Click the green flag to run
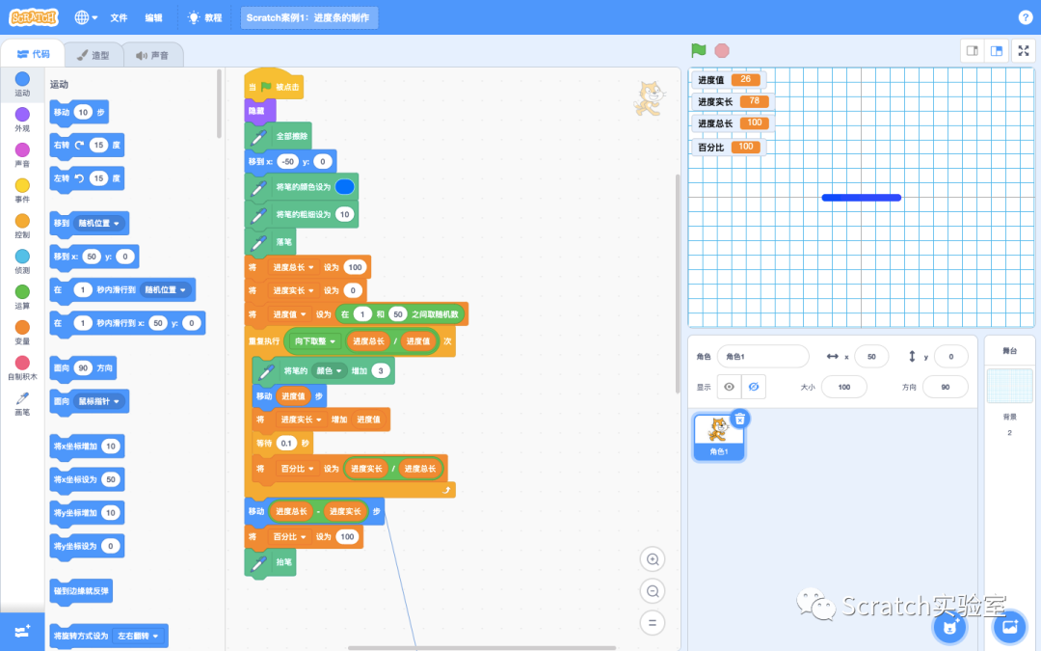1041x651 pixels. [699, 50]
